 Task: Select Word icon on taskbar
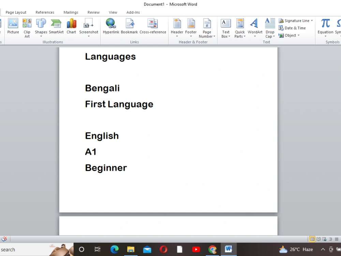228,250
